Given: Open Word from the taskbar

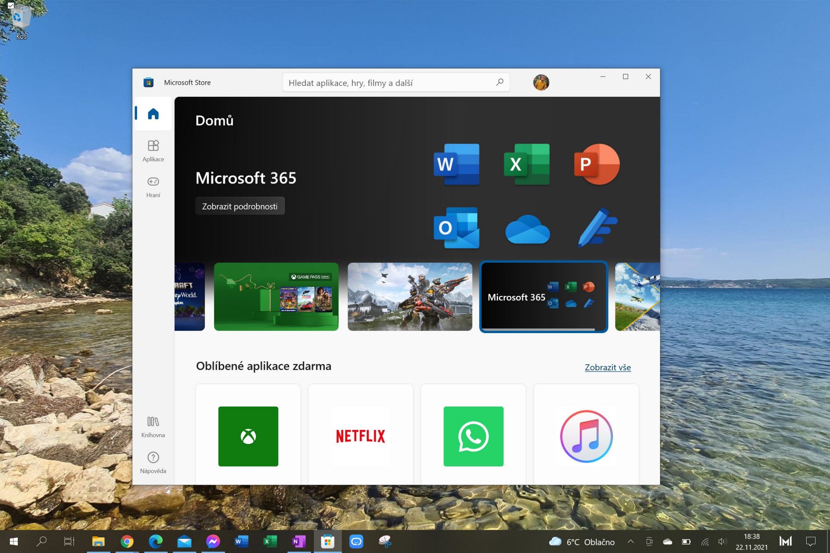Looking at the screenshot, I should (241, 541).
